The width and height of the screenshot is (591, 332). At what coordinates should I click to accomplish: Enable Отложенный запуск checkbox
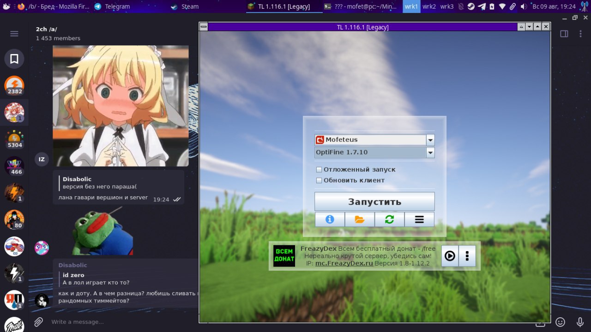pos(319,169)
